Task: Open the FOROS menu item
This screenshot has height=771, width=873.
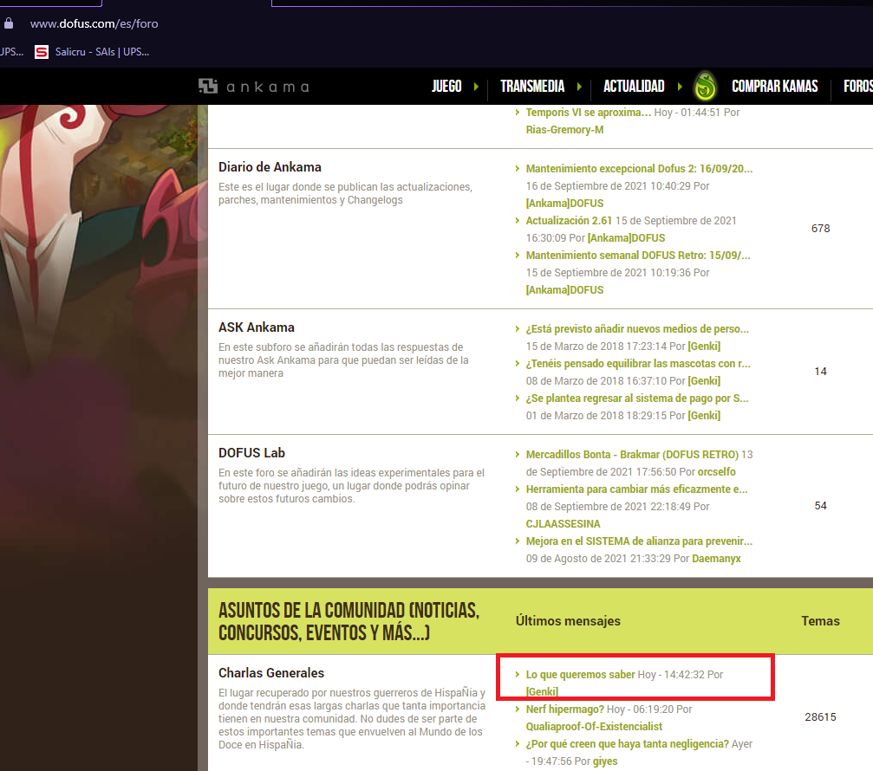Action: tap(858, 87)
